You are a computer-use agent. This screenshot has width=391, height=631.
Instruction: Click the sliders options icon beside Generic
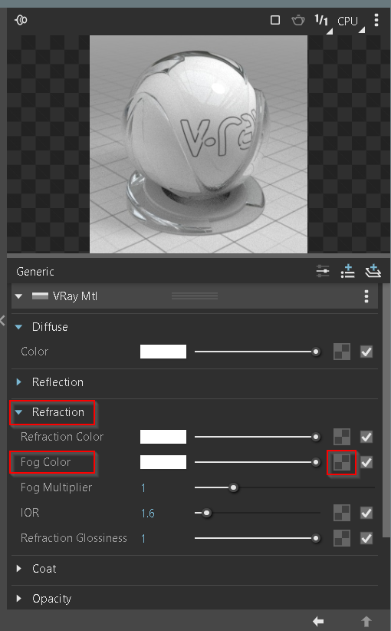(x=323, y=271)
